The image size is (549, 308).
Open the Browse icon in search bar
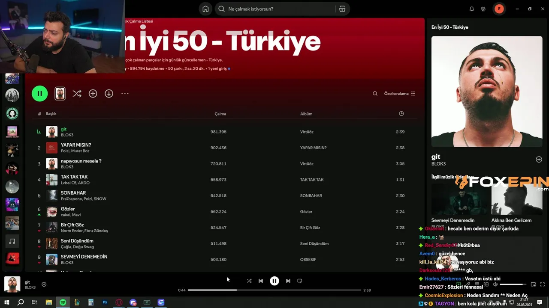[x=342, y=9]
